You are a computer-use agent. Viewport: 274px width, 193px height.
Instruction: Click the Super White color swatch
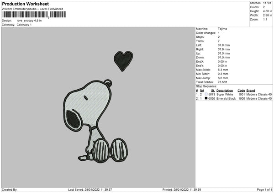click(x=206, y=94)
